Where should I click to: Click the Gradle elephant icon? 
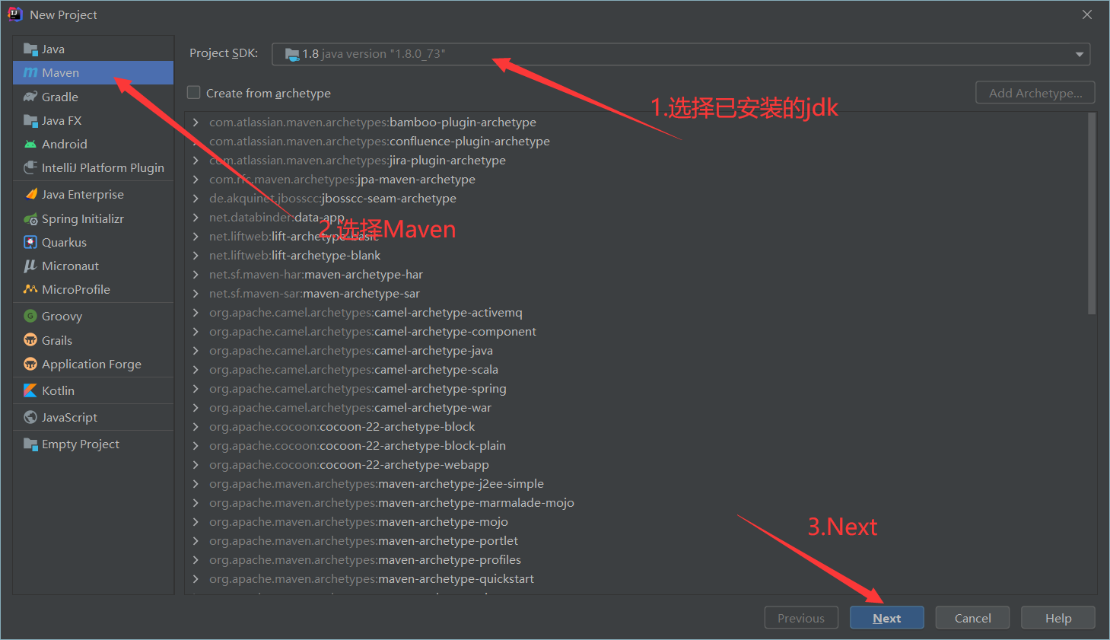(x=30, y=97)
